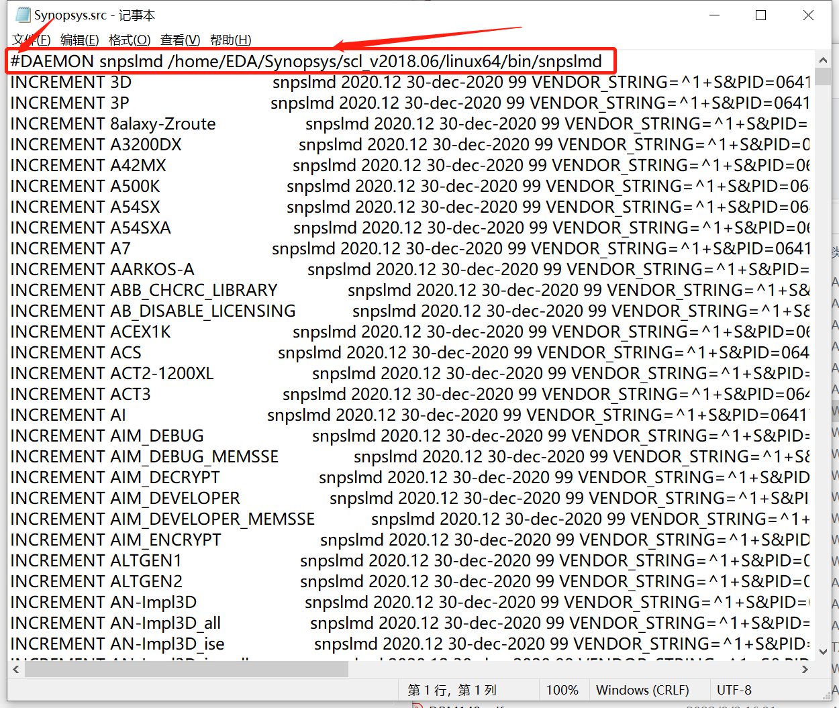Click the INCREMENT AN-Impl3D_ise line
Screen dimensions: 839x708
coord(410,644)
